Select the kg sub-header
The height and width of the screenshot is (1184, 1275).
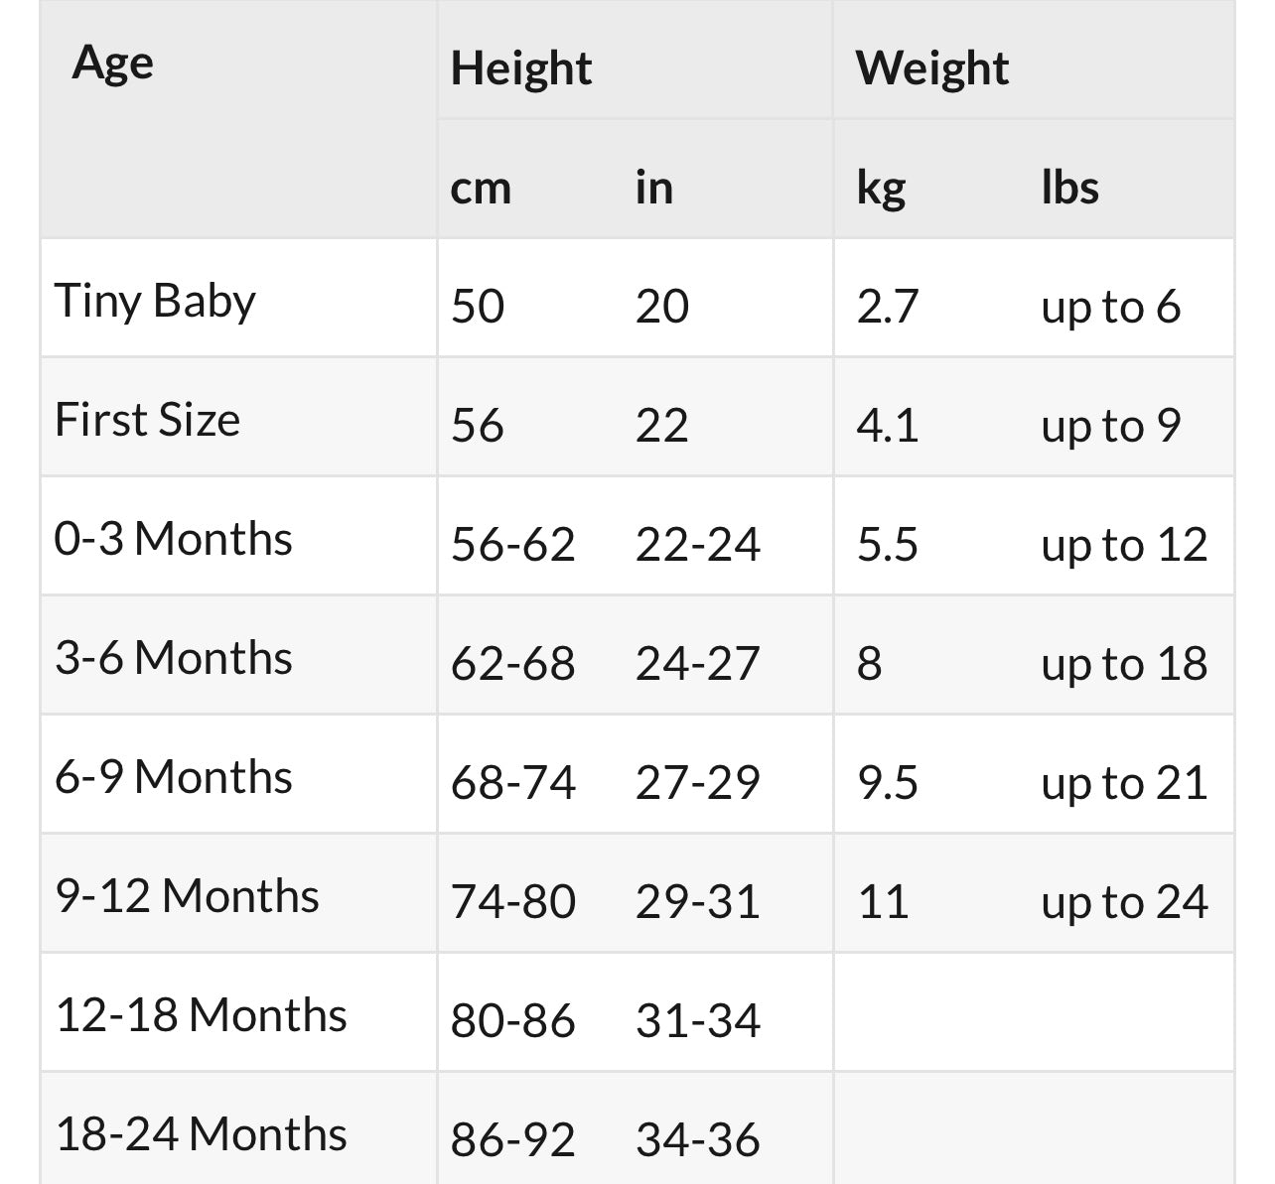click(x=881, y=188)
